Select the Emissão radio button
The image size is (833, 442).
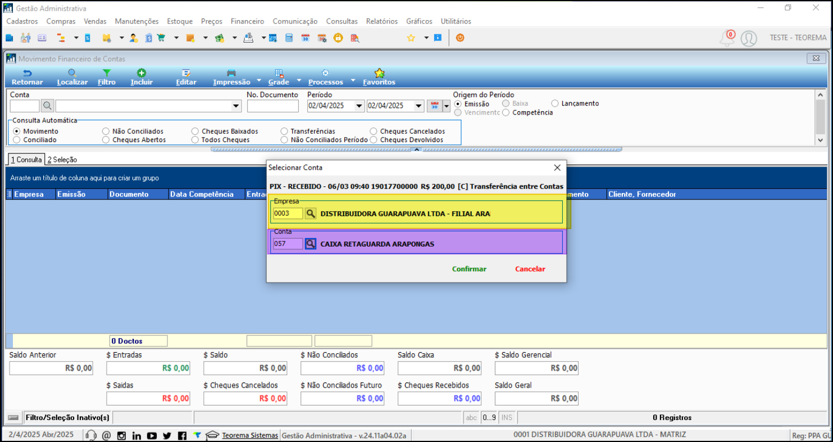[458, 104]
